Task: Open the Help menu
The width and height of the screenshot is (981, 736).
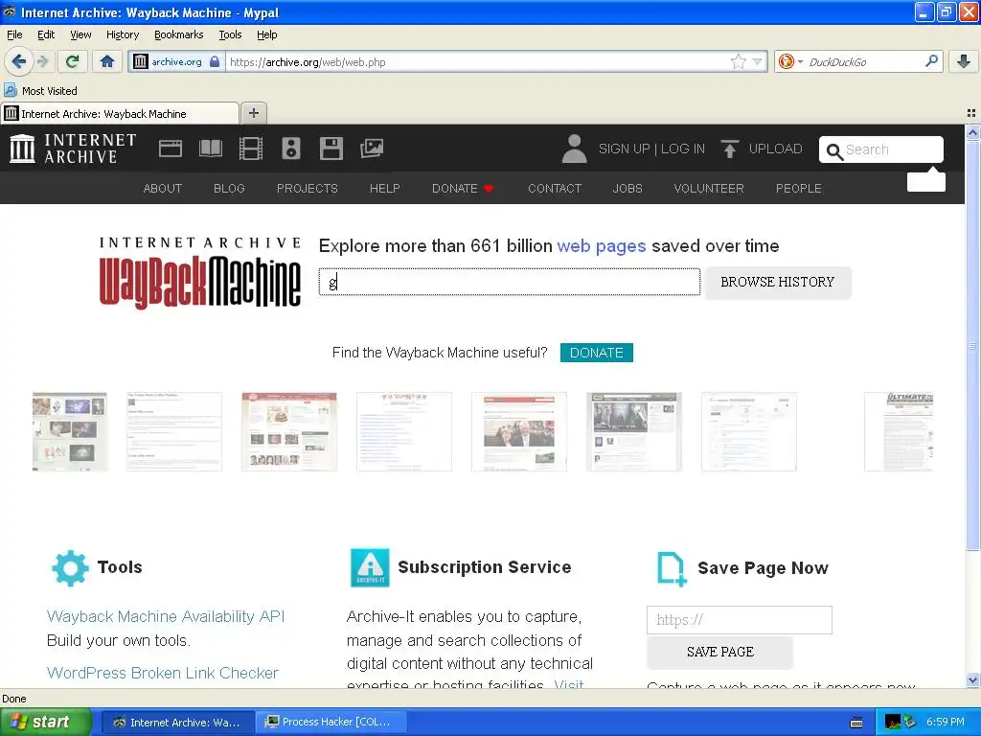Action: (267, 34)
